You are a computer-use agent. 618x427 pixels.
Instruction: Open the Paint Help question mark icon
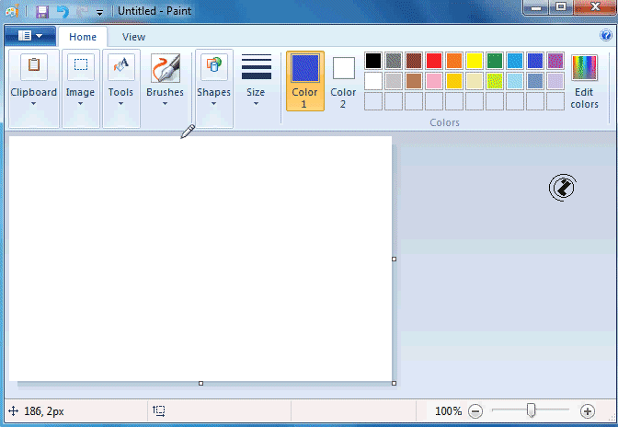pyautogui.click(x=606, y=36)
